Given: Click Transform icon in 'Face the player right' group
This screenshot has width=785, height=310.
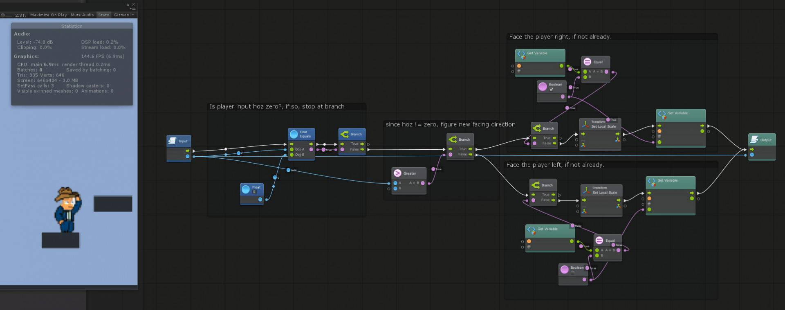Looking at the screenshot, I should pyautogui.click(x=585, y=124).
